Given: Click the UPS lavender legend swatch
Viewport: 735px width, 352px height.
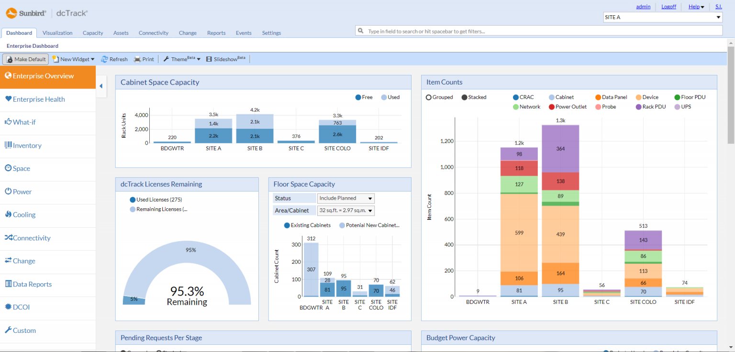Looking at the screenshot, I should 677,107.
